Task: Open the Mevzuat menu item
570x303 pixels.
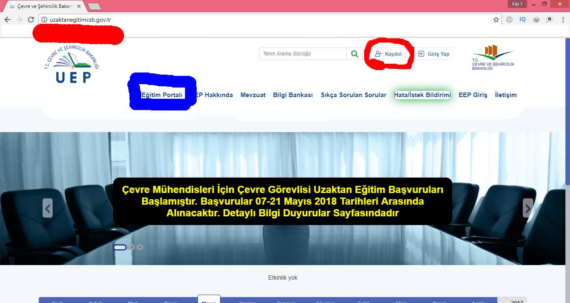Action: point(253,95)
